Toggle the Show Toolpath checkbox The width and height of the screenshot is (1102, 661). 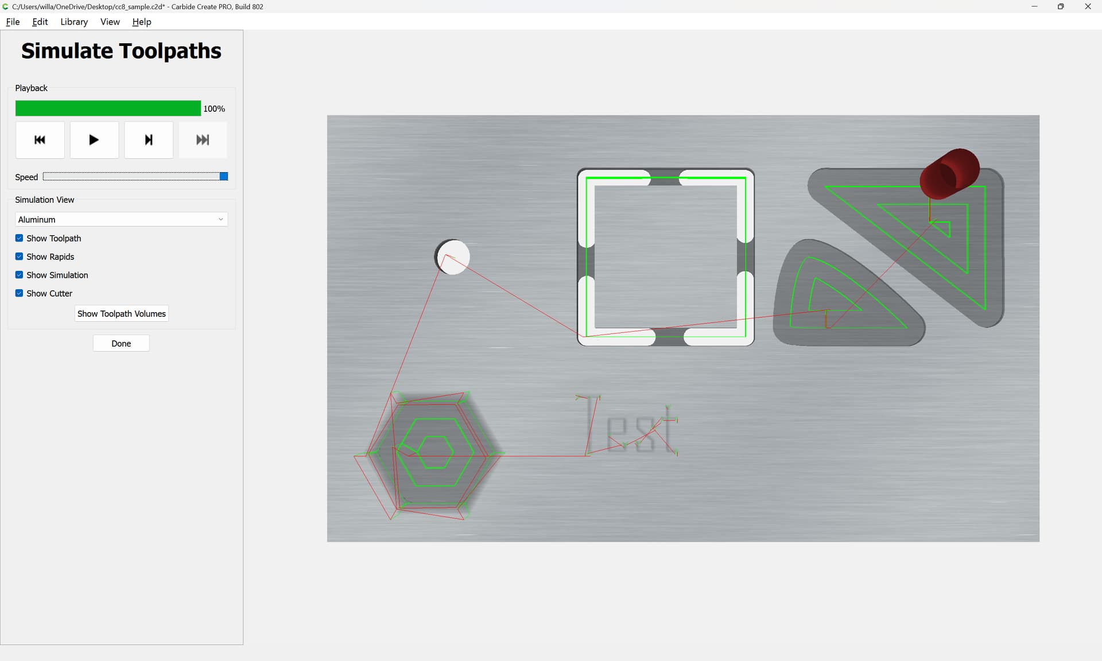(19, 238)
